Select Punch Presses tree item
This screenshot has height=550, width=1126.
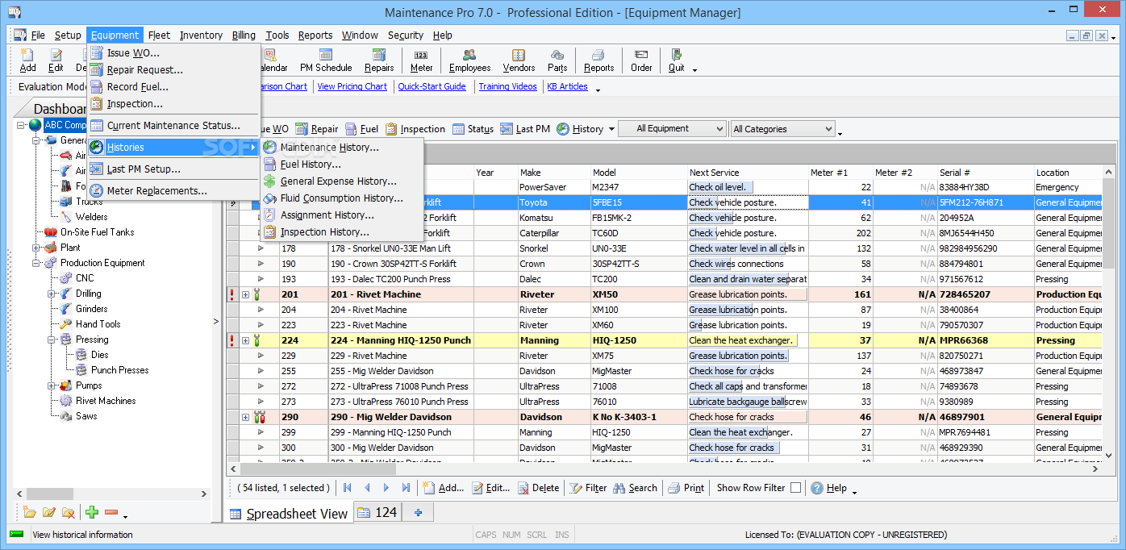[119, 370]
